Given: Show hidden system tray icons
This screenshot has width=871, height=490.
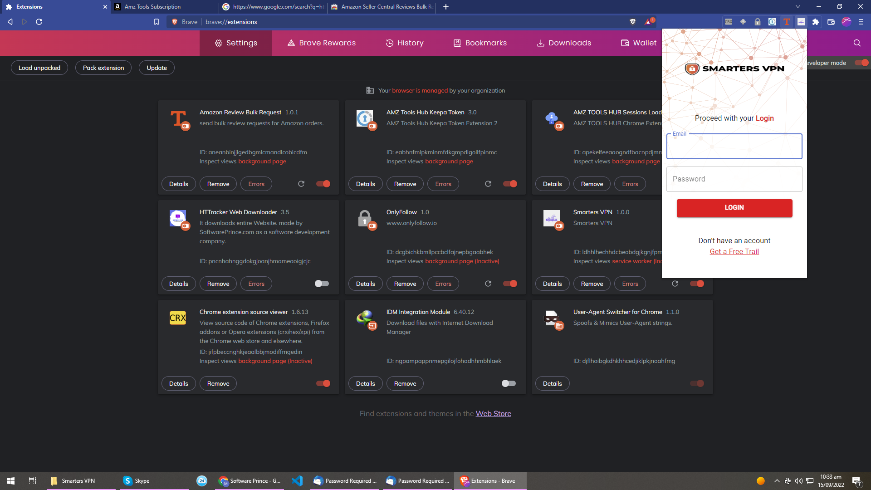Looking at the screenshot, I should pos(777,481).
